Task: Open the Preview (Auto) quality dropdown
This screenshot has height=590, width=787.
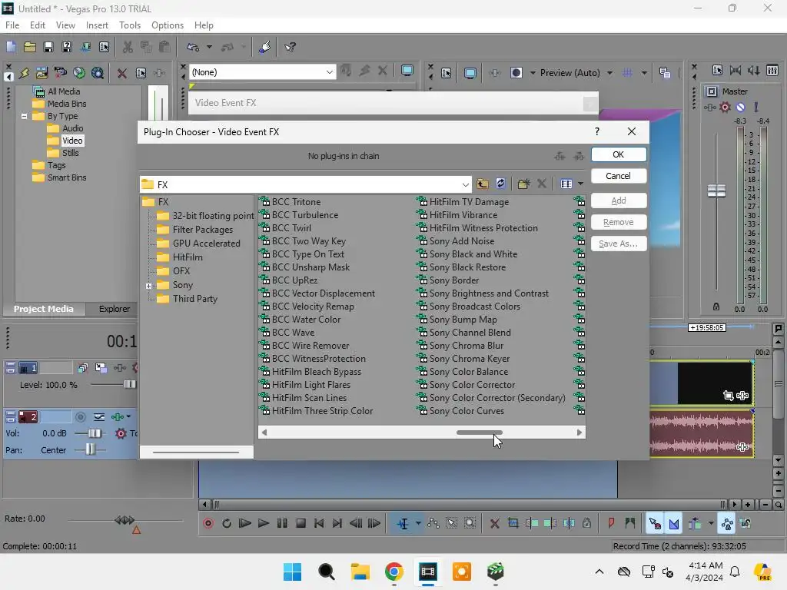Action: [x=609, y=73]
